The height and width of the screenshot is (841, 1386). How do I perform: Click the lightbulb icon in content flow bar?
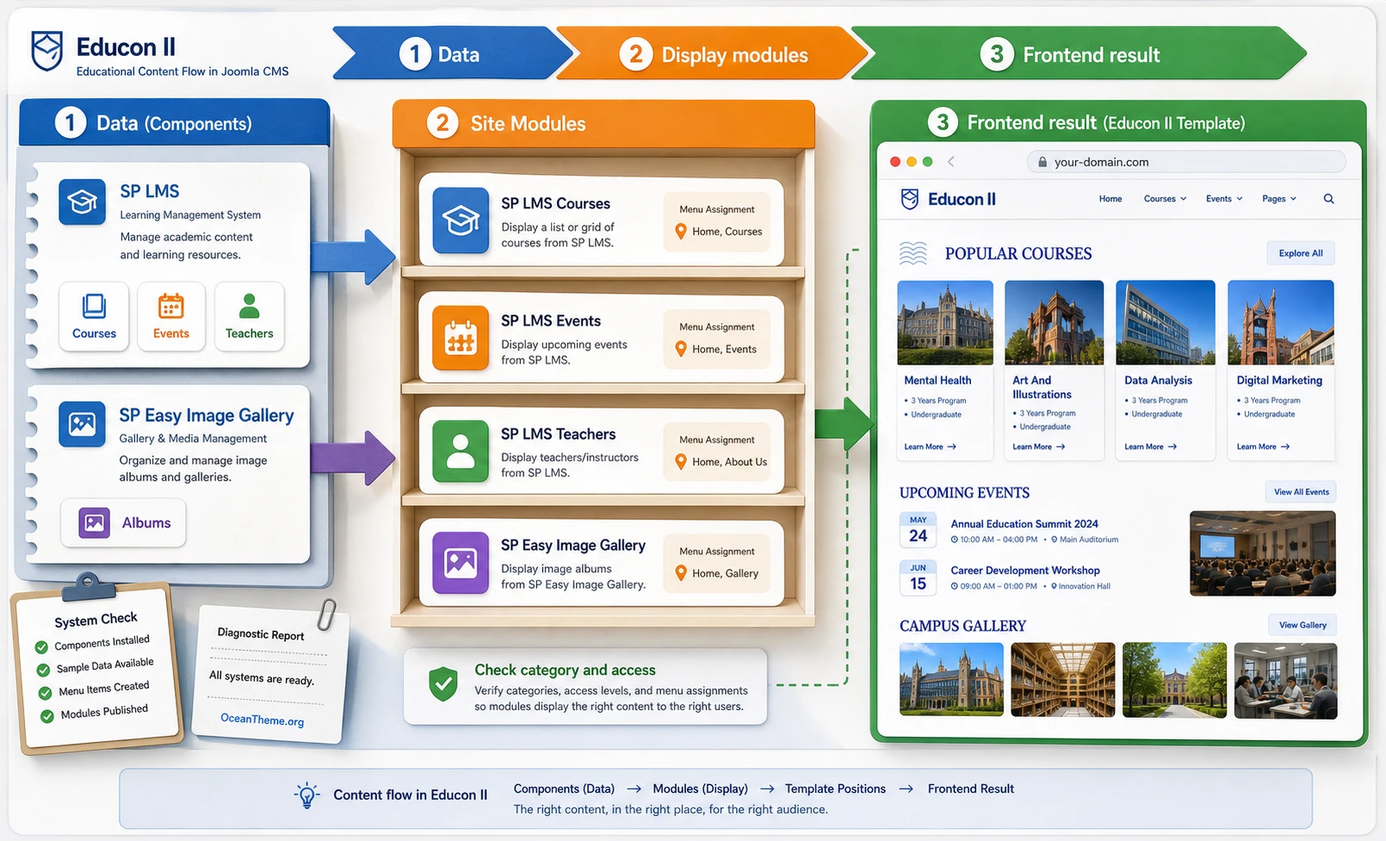(x=307, y=795)
